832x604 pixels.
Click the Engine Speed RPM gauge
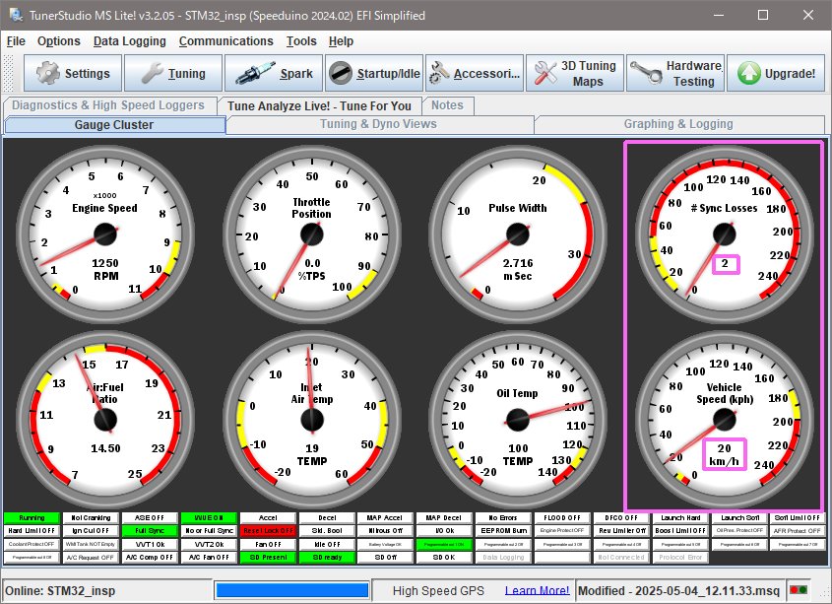tap(105, 234)
